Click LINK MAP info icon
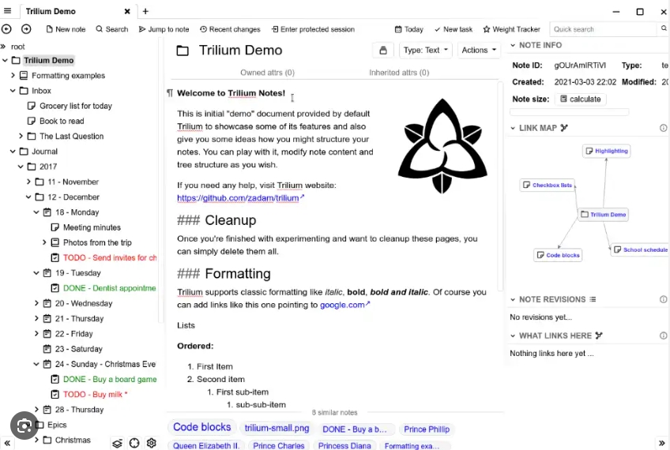Screen dimensions: 670x450 (663, 128)
